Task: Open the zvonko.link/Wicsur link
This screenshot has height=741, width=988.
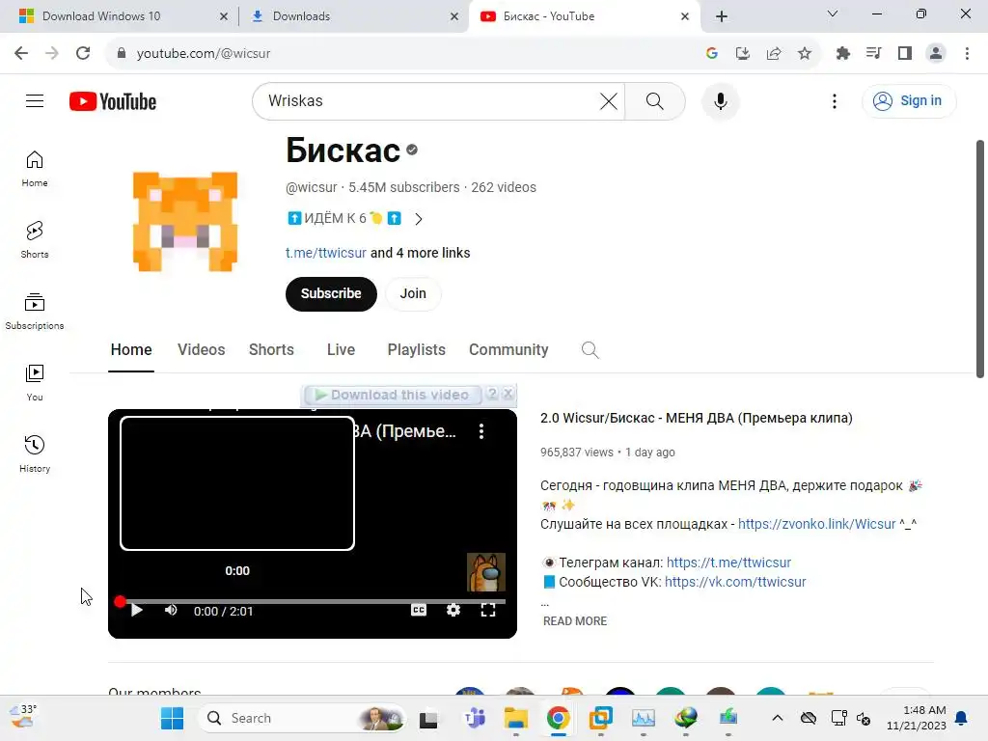Action: (816, 524)
